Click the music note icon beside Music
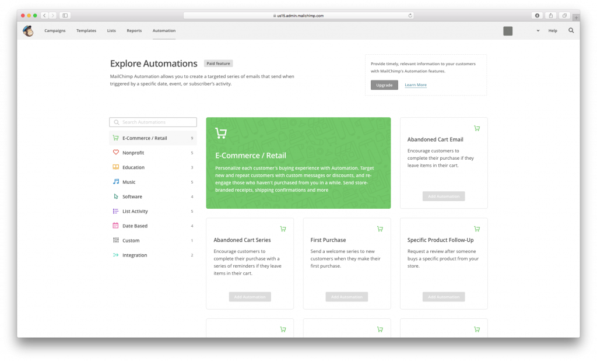The height and width of the screenshot is (362, 597). [116, 181]
